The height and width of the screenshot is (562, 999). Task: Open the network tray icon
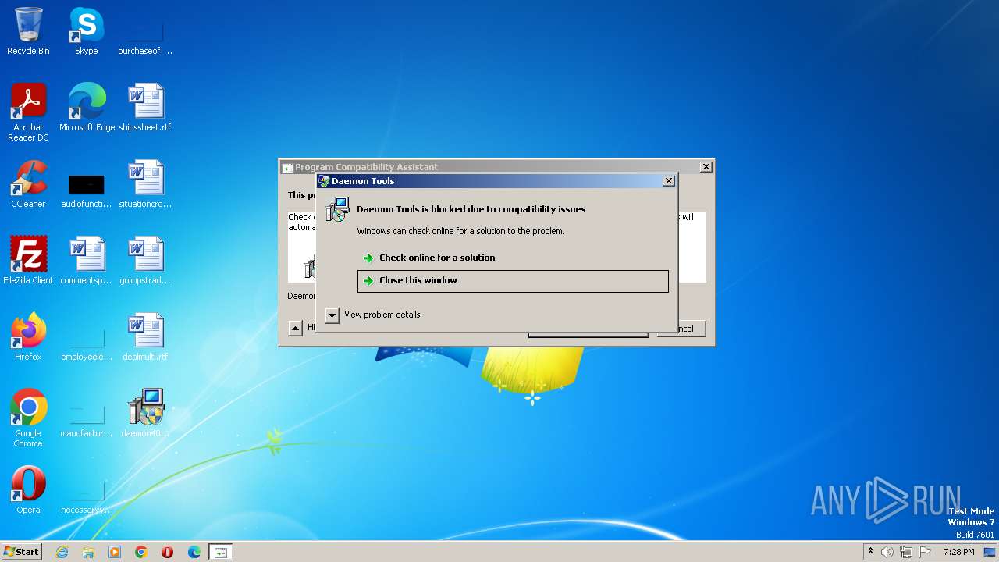click(x=906, y=552)
